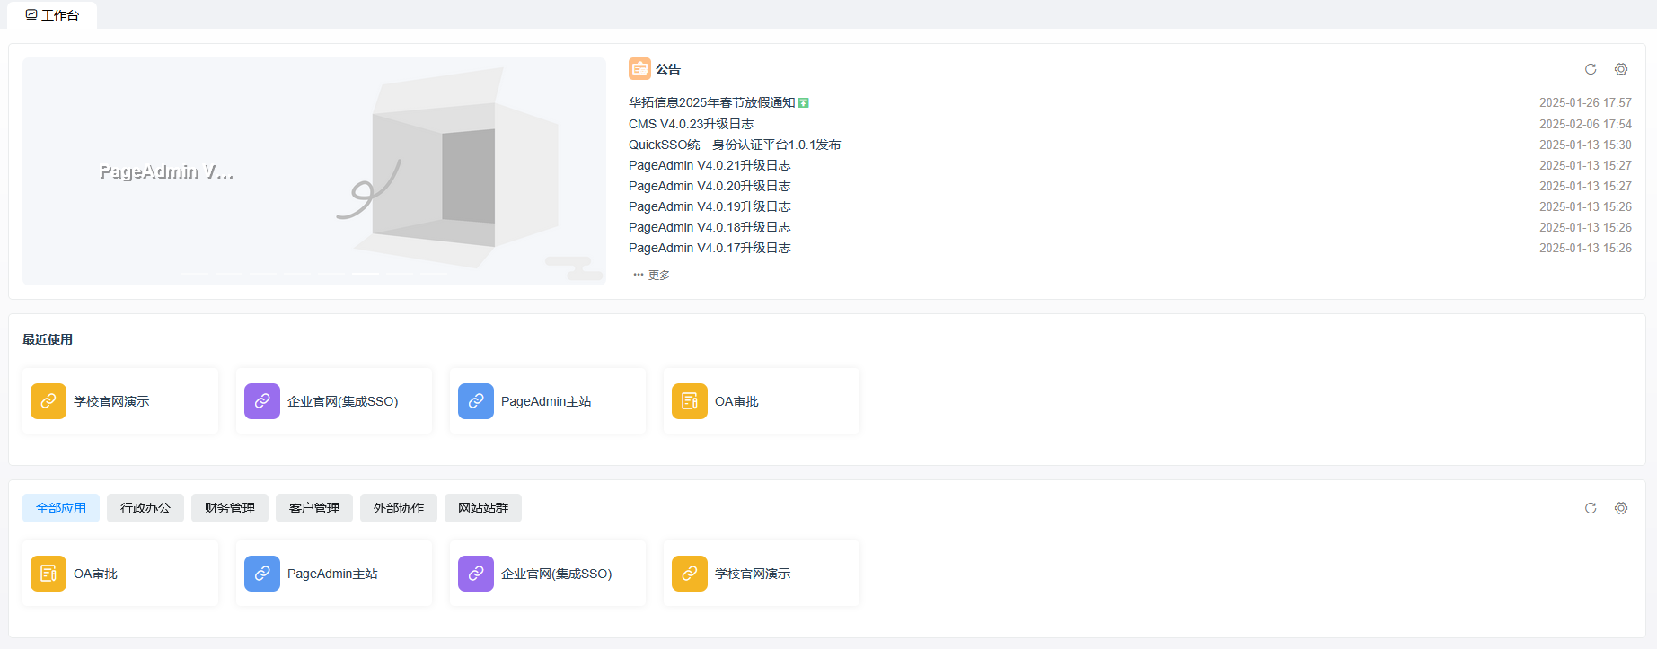The width and height of the screenshot is (1657, 649).
Task: Show the 客户管理 applications tab
Action: (x=314, y=508)
